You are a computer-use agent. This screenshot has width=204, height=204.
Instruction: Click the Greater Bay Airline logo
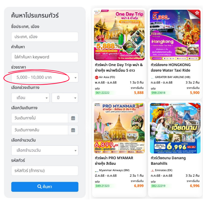(x=152, y=77)
